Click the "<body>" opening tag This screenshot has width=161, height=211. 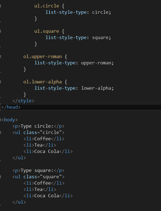(x=10, y=120)
